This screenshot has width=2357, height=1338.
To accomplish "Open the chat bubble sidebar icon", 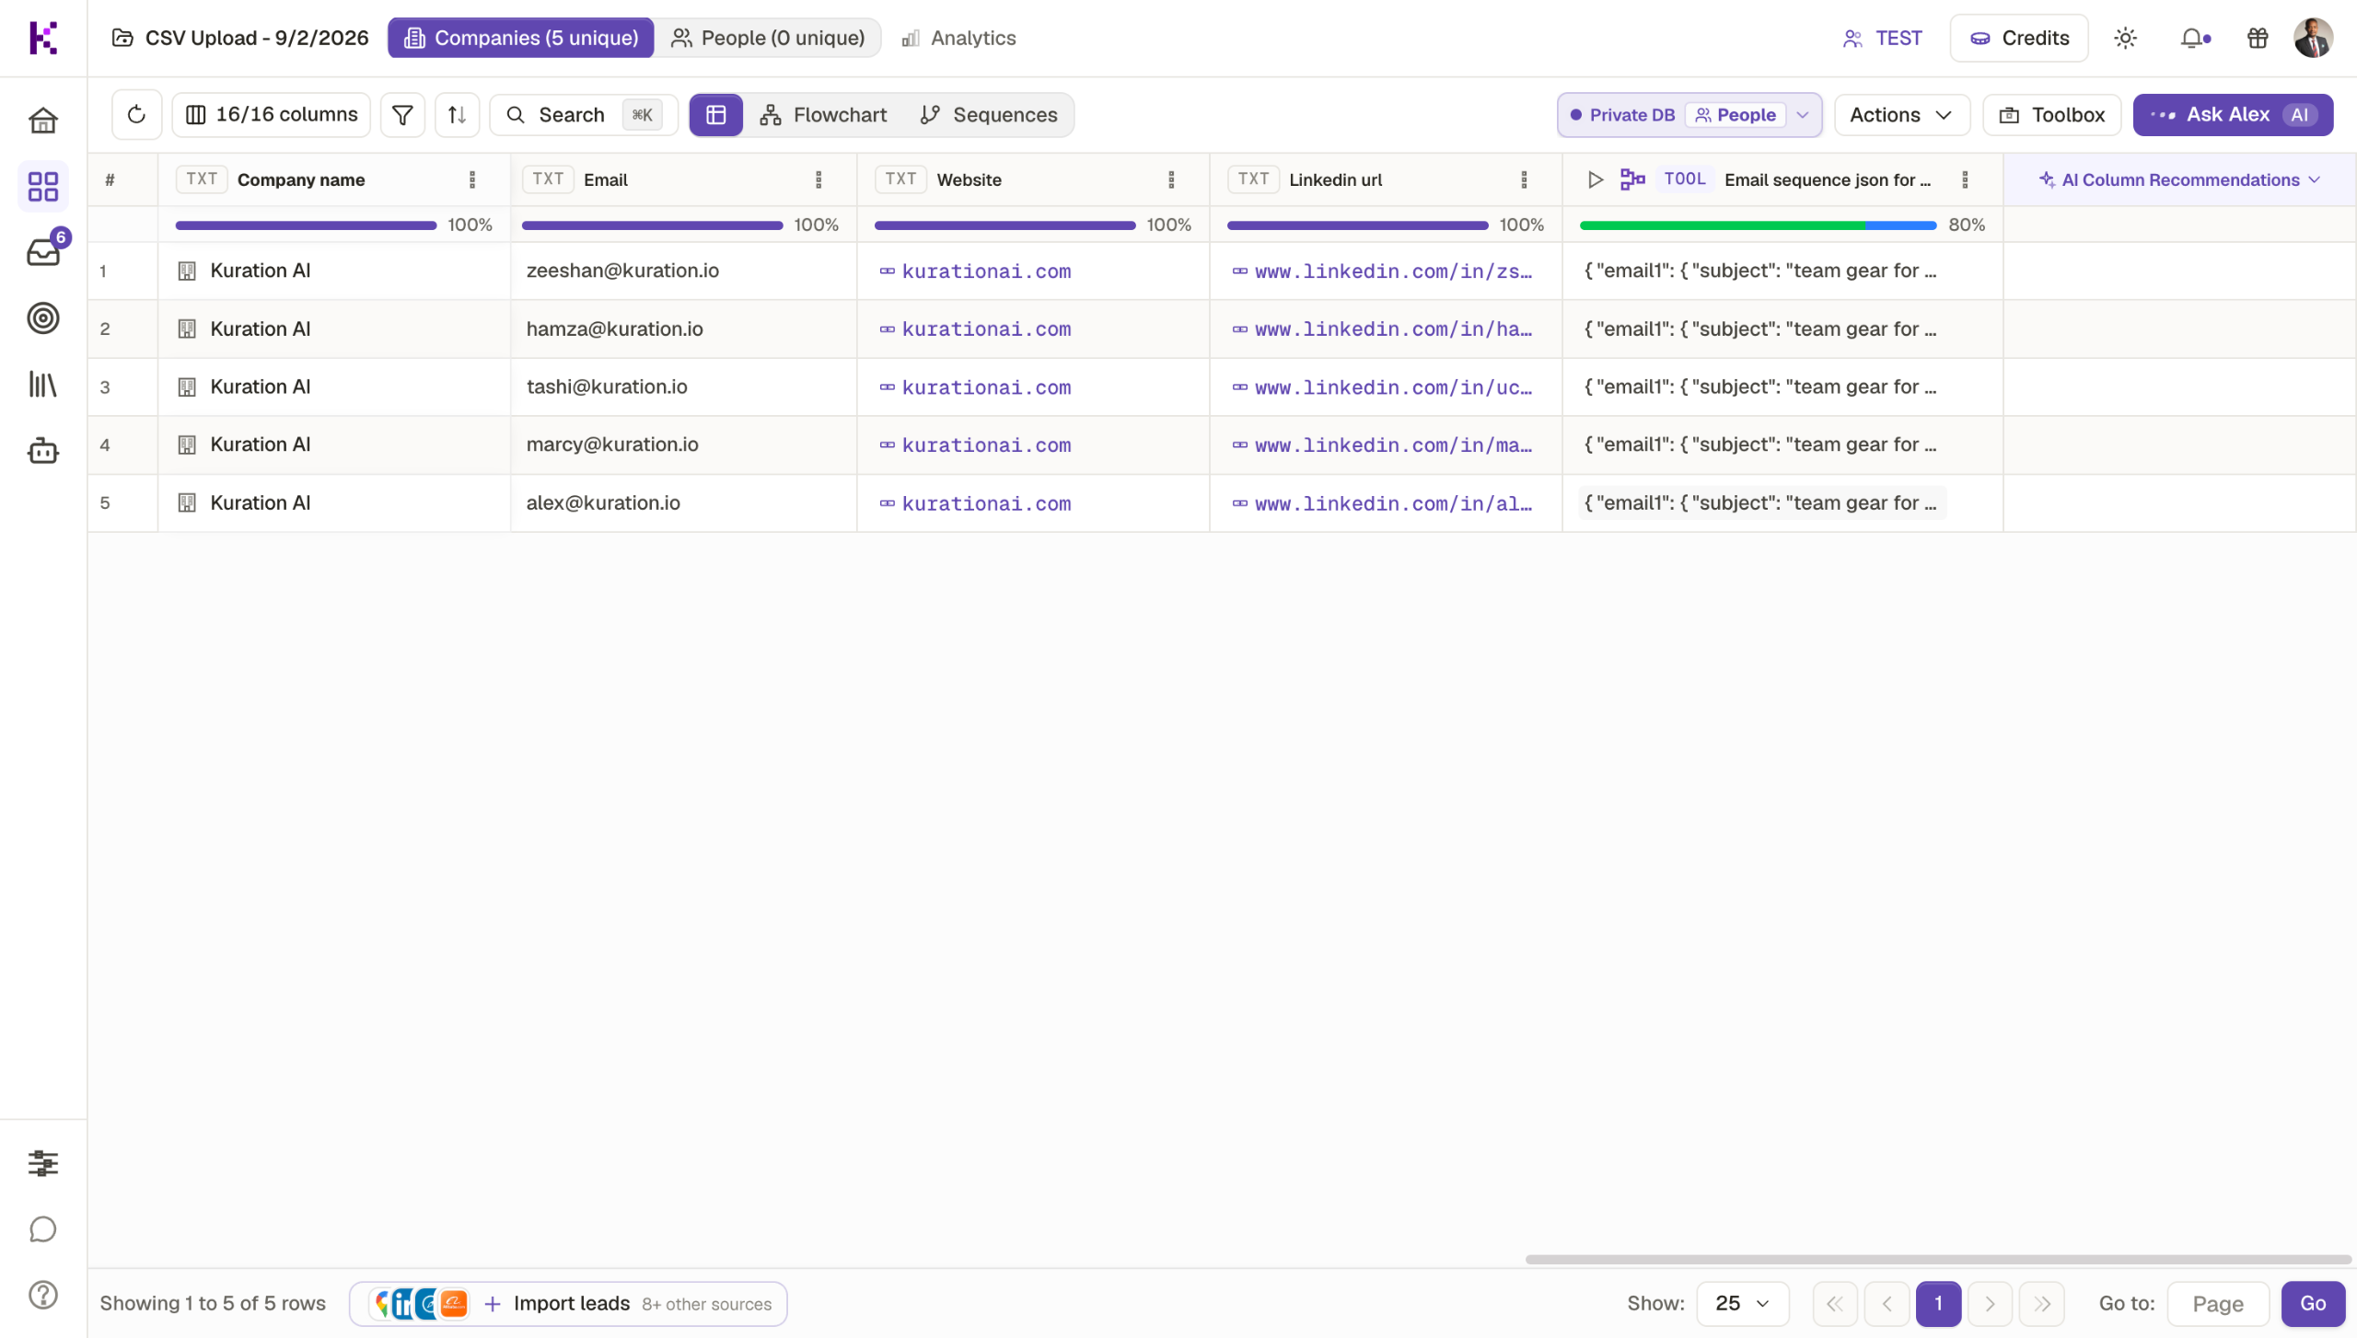I will pyautogui.click(x=43, y=1229).
